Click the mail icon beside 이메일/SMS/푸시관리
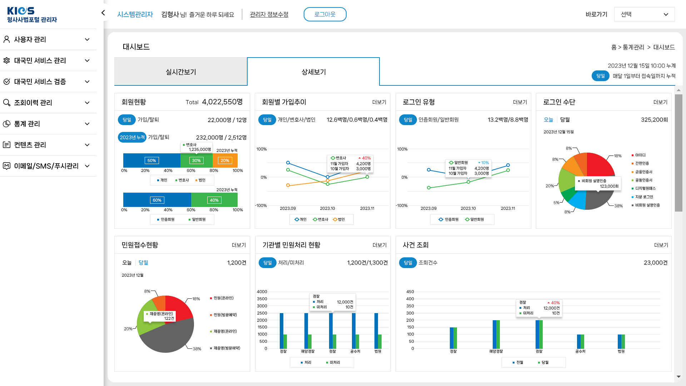686x386 pixels. tap(6, 166)
